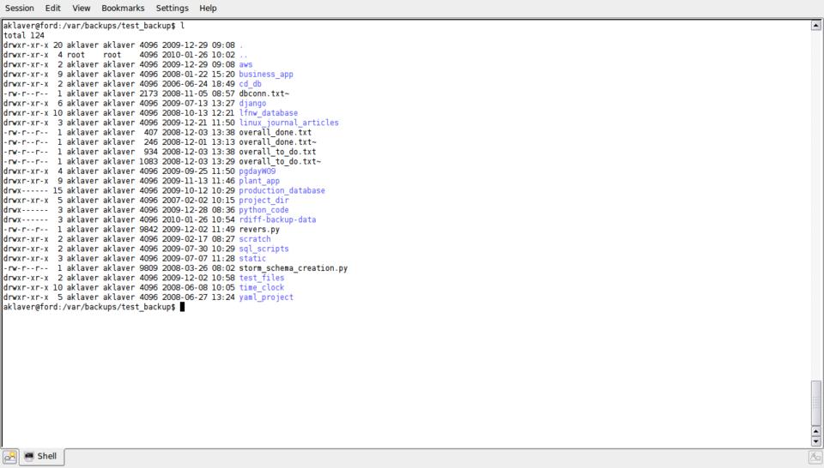This screenshot has height=468, width=824.
Task: Click the scrollbar up arrow at the top
Action: click(815, 26)
